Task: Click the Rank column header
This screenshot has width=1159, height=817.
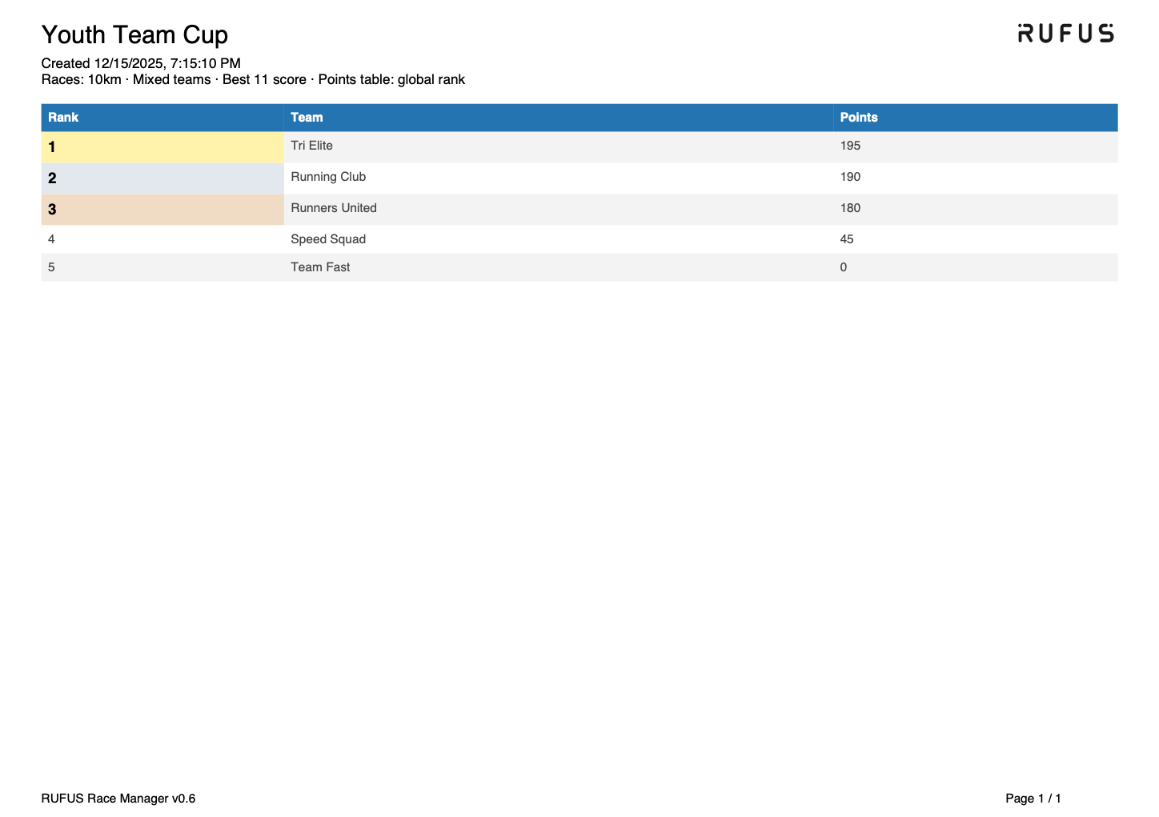Action: point(63,118)
